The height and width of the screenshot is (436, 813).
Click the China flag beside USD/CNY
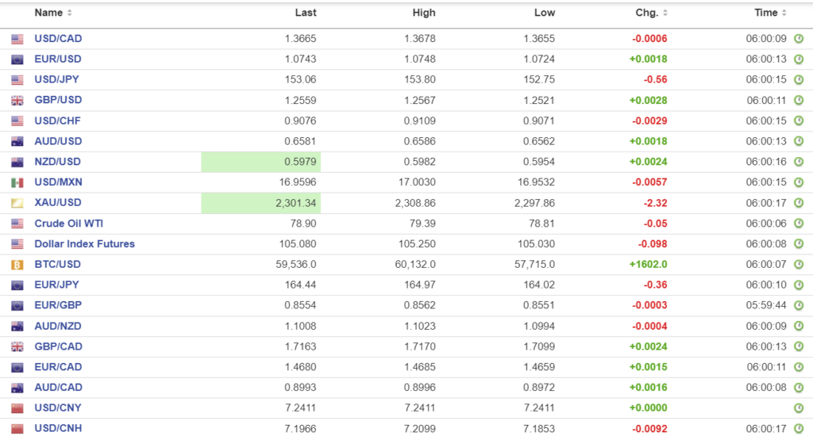17,408
